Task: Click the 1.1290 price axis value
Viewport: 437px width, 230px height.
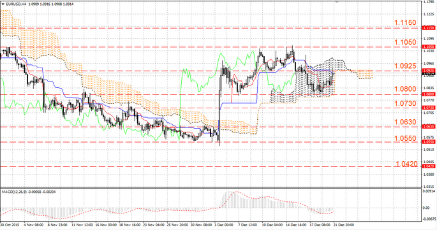Action: tap(429, 2)
